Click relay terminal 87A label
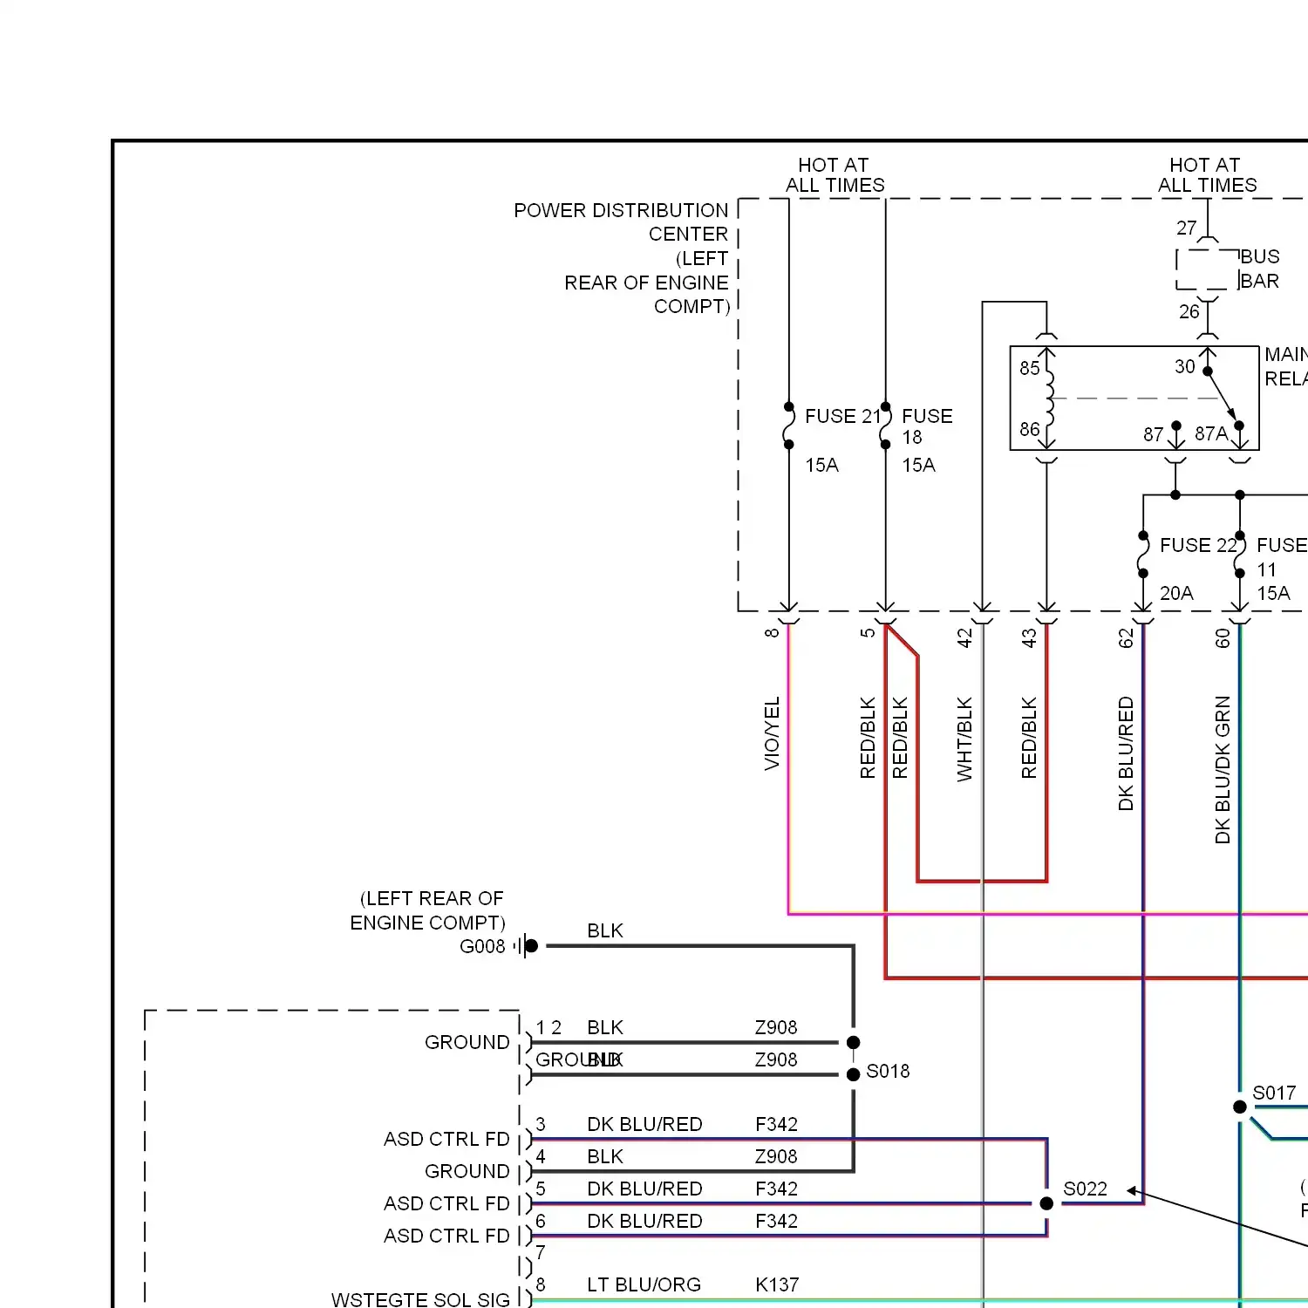 tap(1211, 434)
